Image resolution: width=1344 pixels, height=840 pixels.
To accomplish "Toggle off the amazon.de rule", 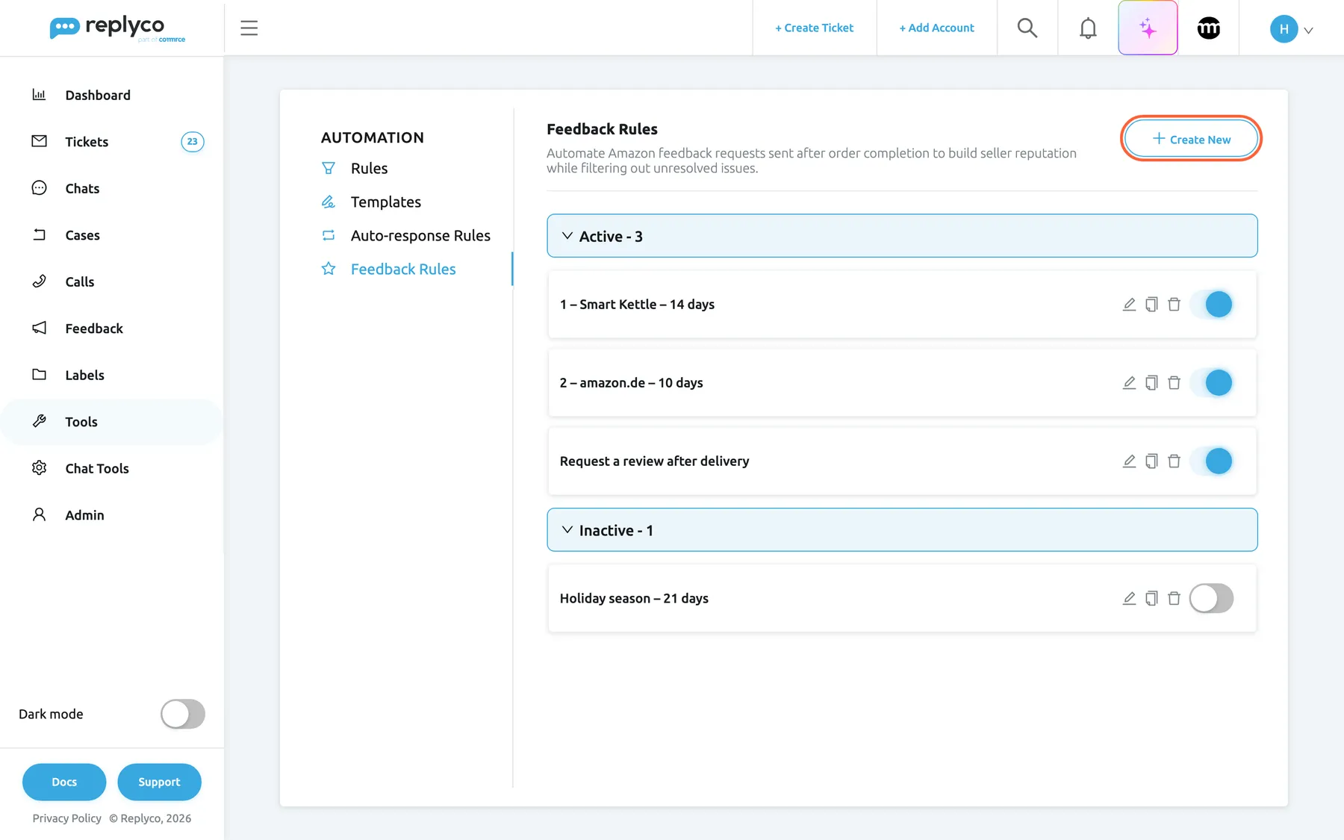I will tap(1211, 383).
